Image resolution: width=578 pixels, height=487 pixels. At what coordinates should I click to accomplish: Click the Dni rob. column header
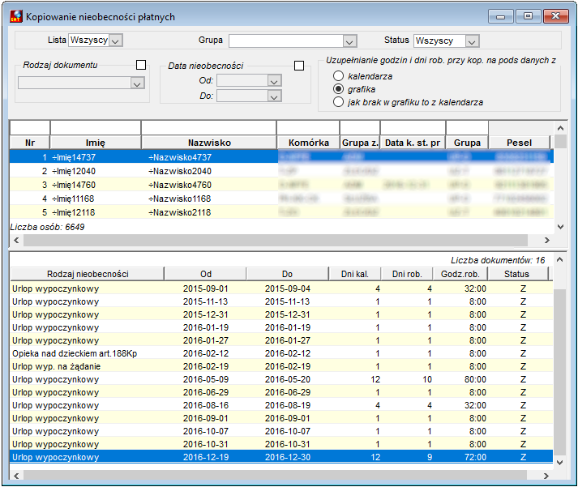407,274
